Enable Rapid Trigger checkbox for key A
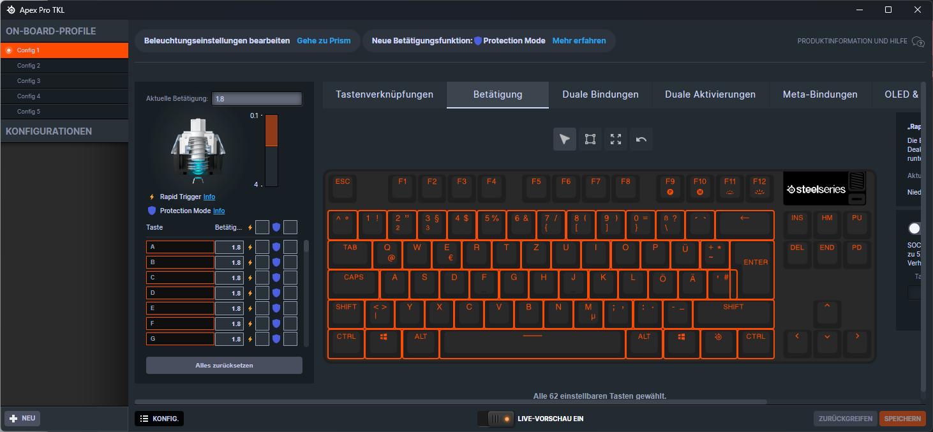The width and height of the screenshot is (933, 432). 262,247
